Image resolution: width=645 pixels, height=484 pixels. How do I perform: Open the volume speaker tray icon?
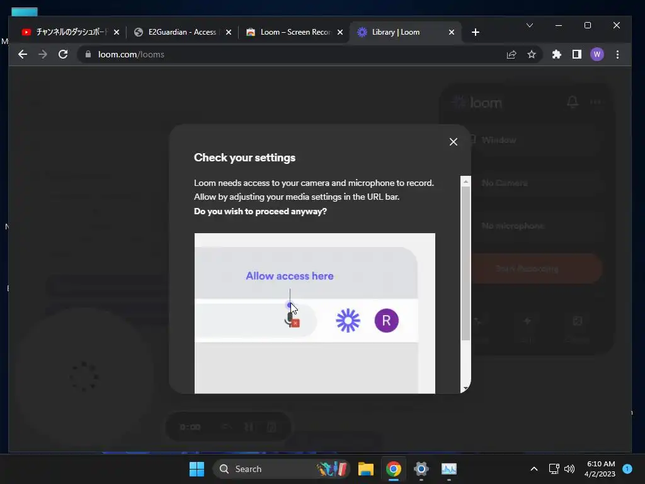click(x=569, y=469)
